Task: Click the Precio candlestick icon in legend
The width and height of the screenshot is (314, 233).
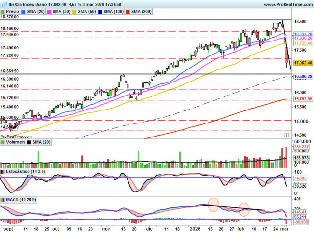Action: click(3, 10)
